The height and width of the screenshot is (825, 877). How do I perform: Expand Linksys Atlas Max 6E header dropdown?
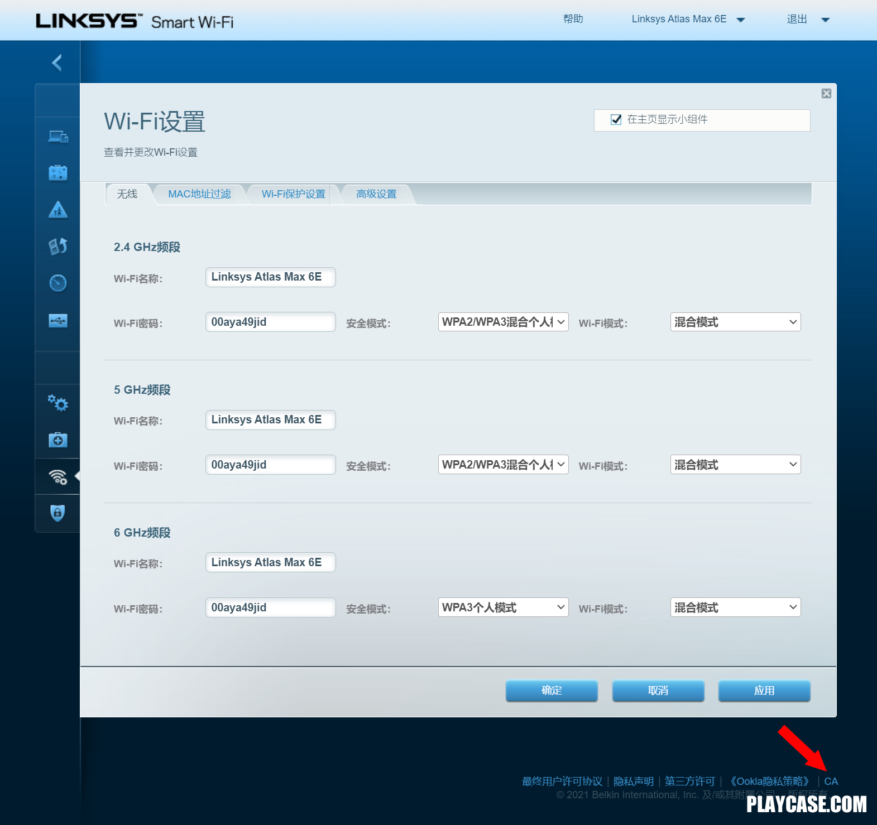688,19
